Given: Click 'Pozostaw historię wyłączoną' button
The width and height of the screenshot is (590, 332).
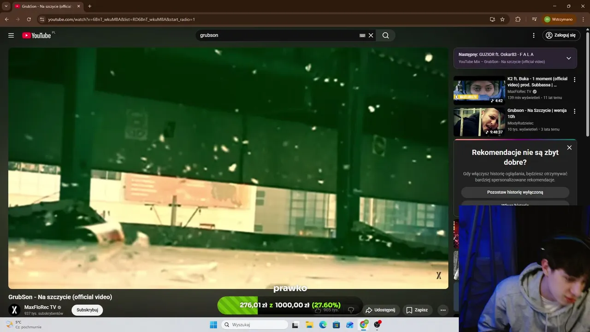Looking at the screenshot, I should coord(515,192).
